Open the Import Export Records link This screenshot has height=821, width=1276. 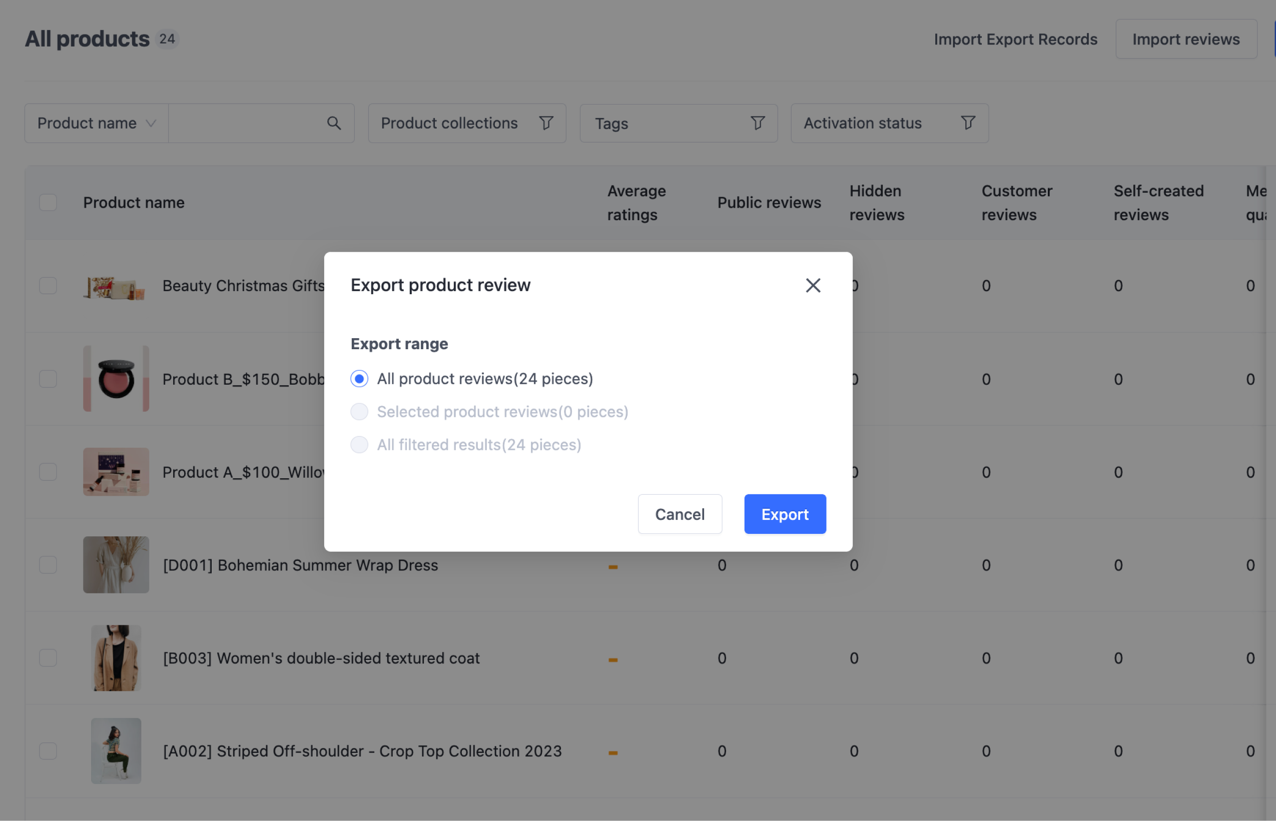1015,40
